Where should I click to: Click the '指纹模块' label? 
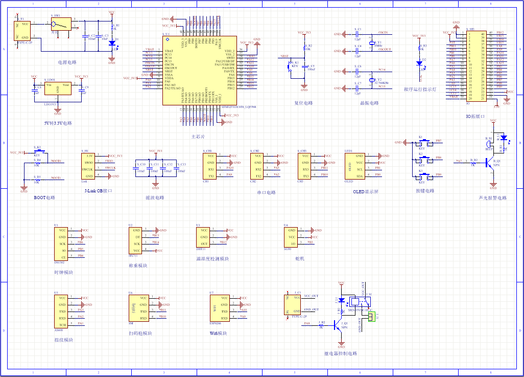(x=63, y=340)
